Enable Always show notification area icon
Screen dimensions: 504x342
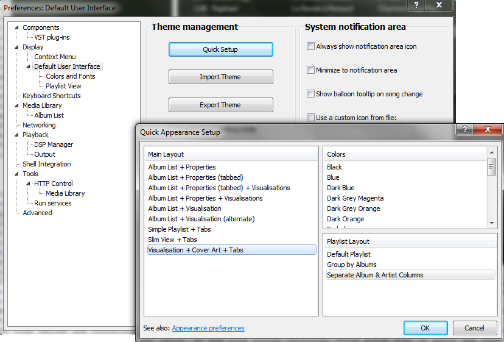[310, 46]
